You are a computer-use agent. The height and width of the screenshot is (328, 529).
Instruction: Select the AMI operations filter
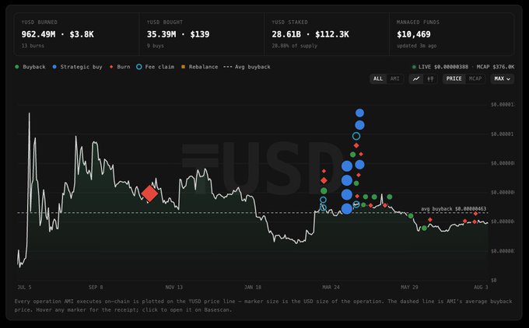point(394,79)
